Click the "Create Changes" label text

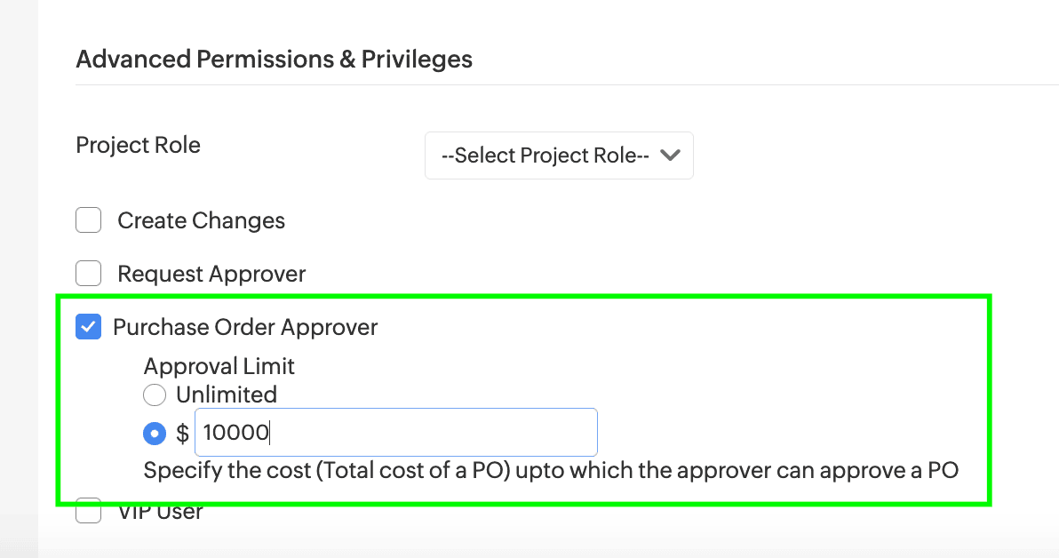(x=201, y=220)
